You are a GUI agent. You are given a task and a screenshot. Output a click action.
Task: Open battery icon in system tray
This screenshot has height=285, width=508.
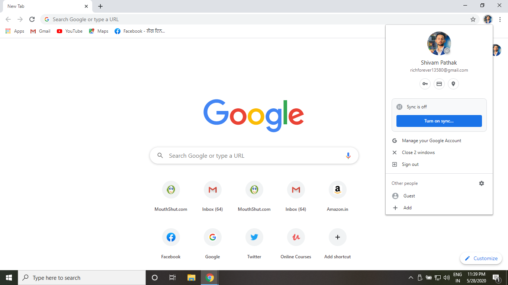pyautogui.click(x=429, y=278)
